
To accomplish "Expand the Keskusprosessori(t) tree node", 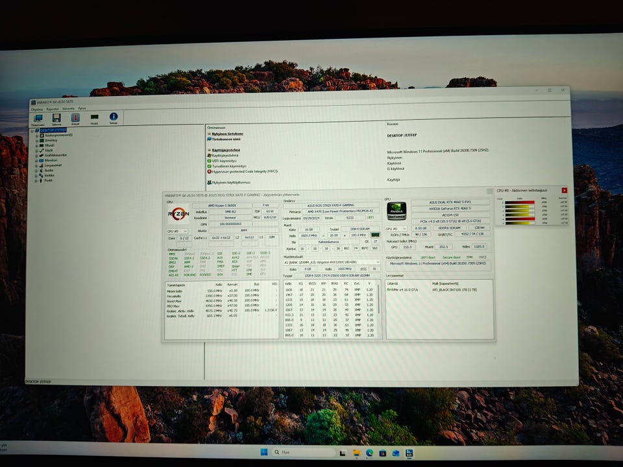I will (37, 136).
